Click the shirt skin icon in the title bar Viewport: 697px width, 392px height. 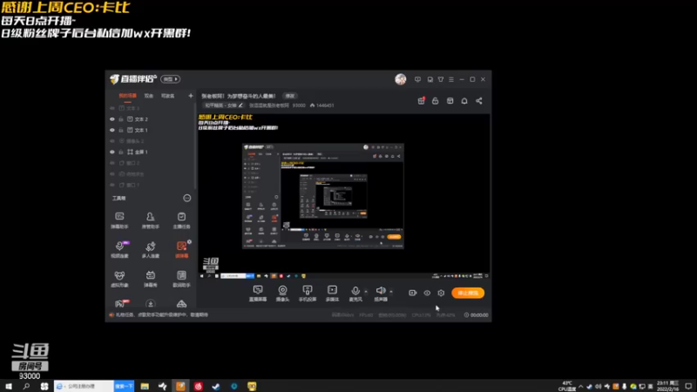441,79
